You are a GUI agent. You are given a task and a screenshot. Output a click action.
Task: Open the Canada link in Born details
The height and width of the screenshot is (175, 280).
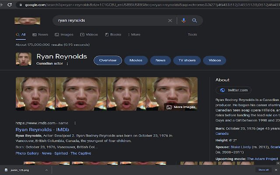pos(222,134)
